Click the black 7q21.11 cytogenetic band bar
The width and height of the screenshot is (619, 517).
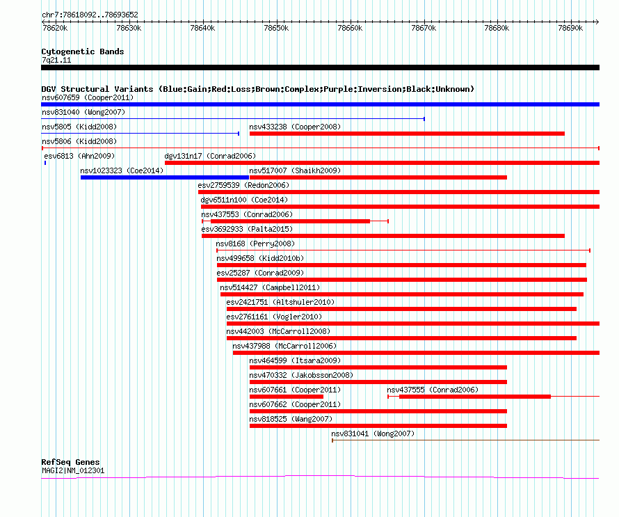[x=320, y=67]
